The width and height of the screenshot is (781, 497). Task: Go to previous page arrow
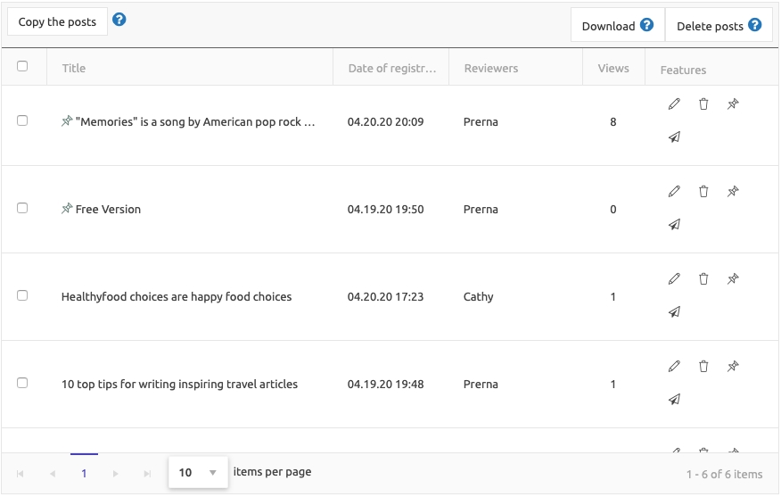click(53, 474)
